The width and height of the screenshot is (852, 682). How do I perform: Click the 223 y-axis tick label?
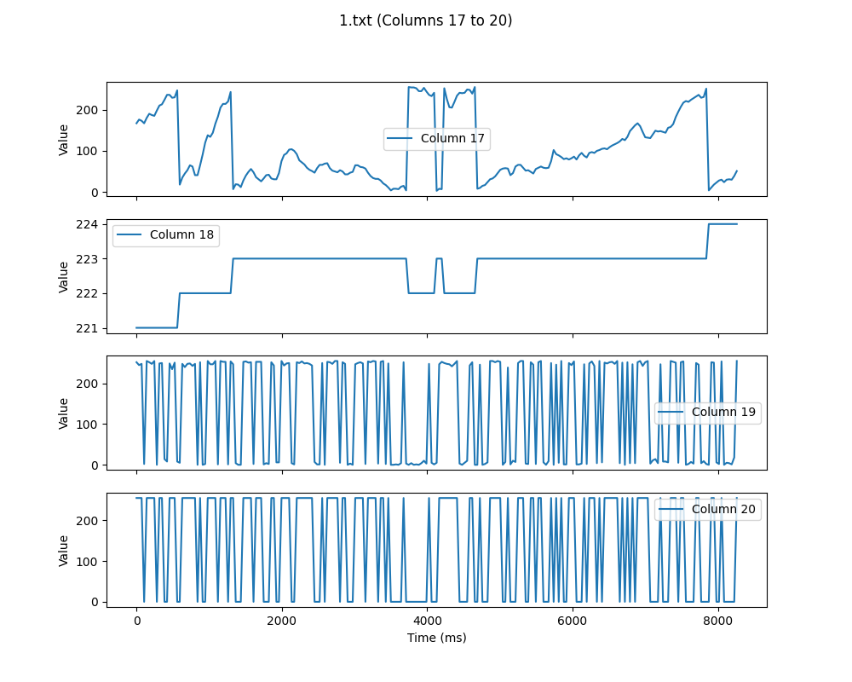coord(89,259)
